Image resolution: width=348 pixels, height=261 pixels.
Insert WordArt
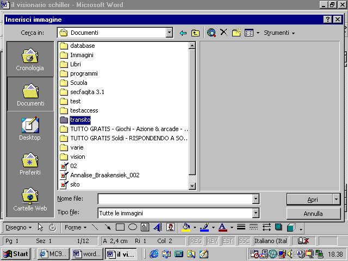click(158, 227)
